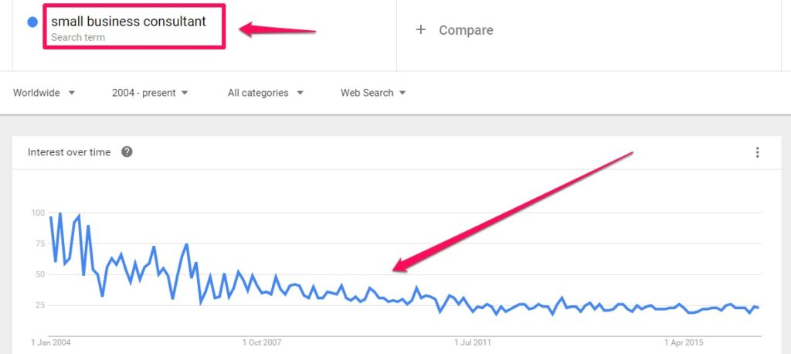The image size is (791, 354).
Task: Open the 2004 - present date range dropdown
Action: 150,93
